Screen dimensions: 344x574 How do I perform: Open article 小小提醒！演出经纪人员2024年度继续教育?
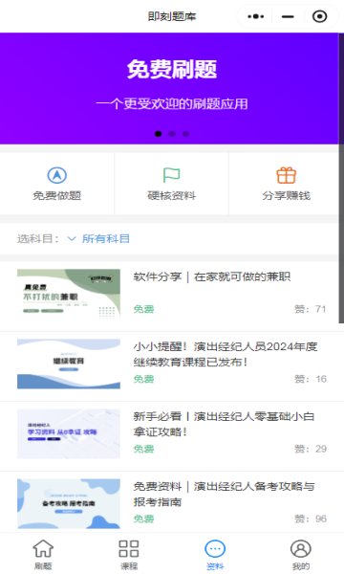click(226, 354)
